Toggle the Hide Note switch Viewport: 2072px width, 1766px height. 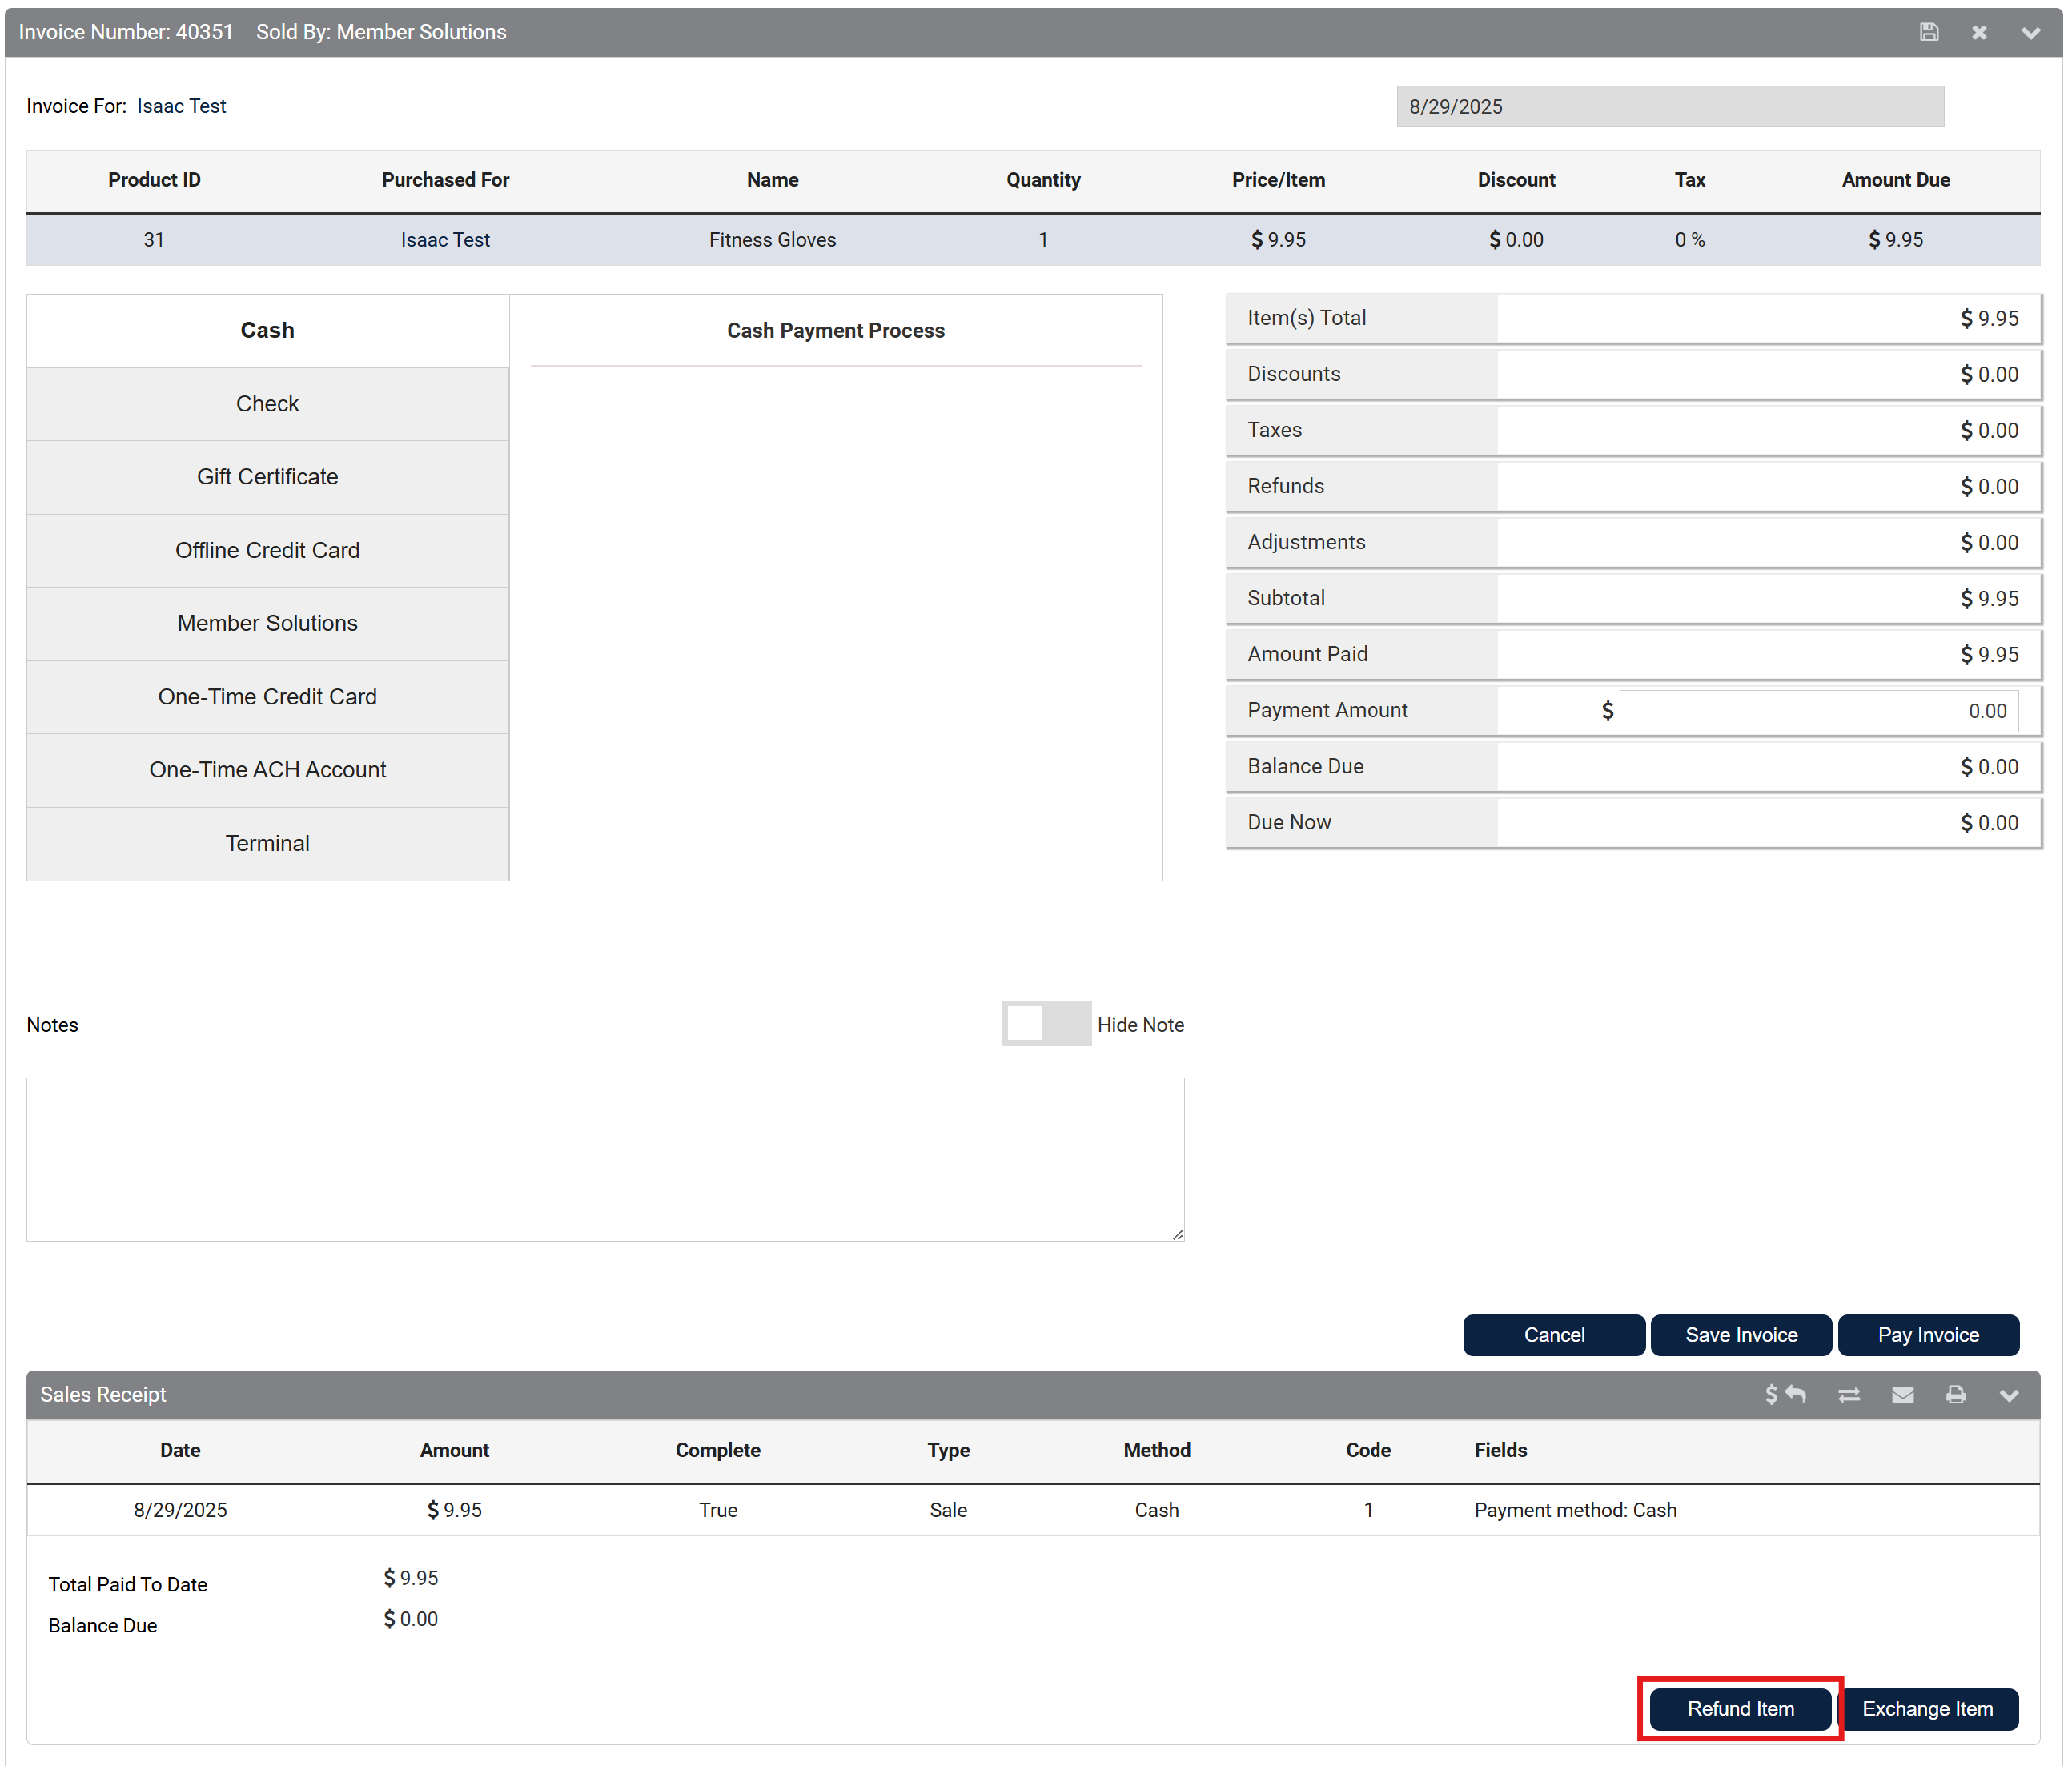click(1045, 1023)
